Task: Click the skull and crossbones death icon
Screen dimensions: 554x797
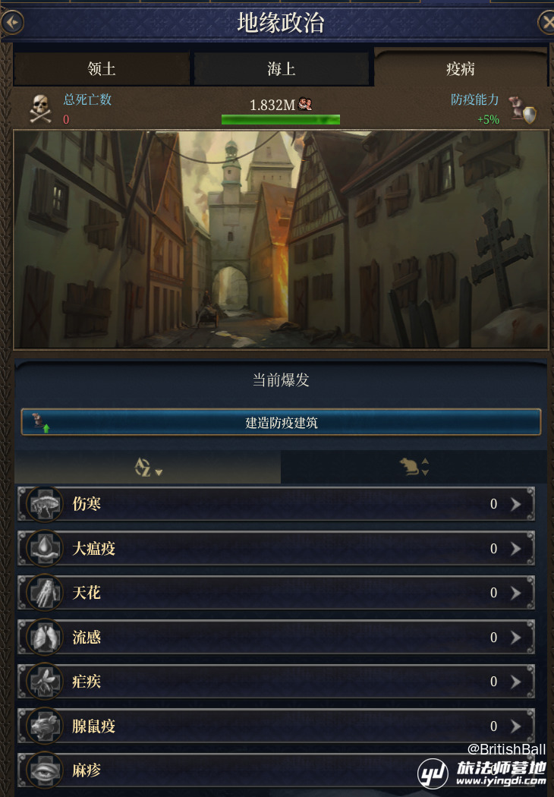Action: [x=41, y=109]
